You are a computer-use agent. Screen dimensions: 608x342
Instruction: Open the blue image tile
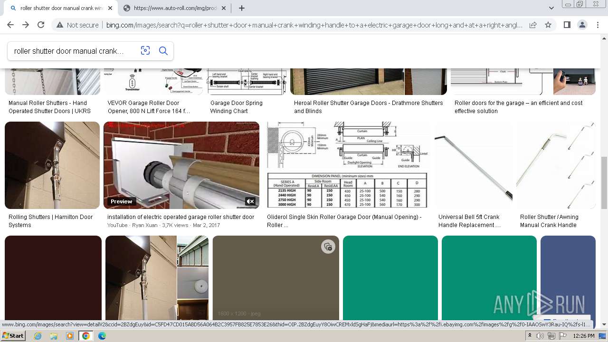click(568, 278)
